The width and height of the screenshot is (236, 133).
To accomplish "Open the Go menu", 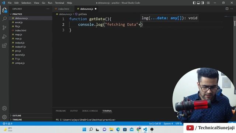I will point(44,3).
